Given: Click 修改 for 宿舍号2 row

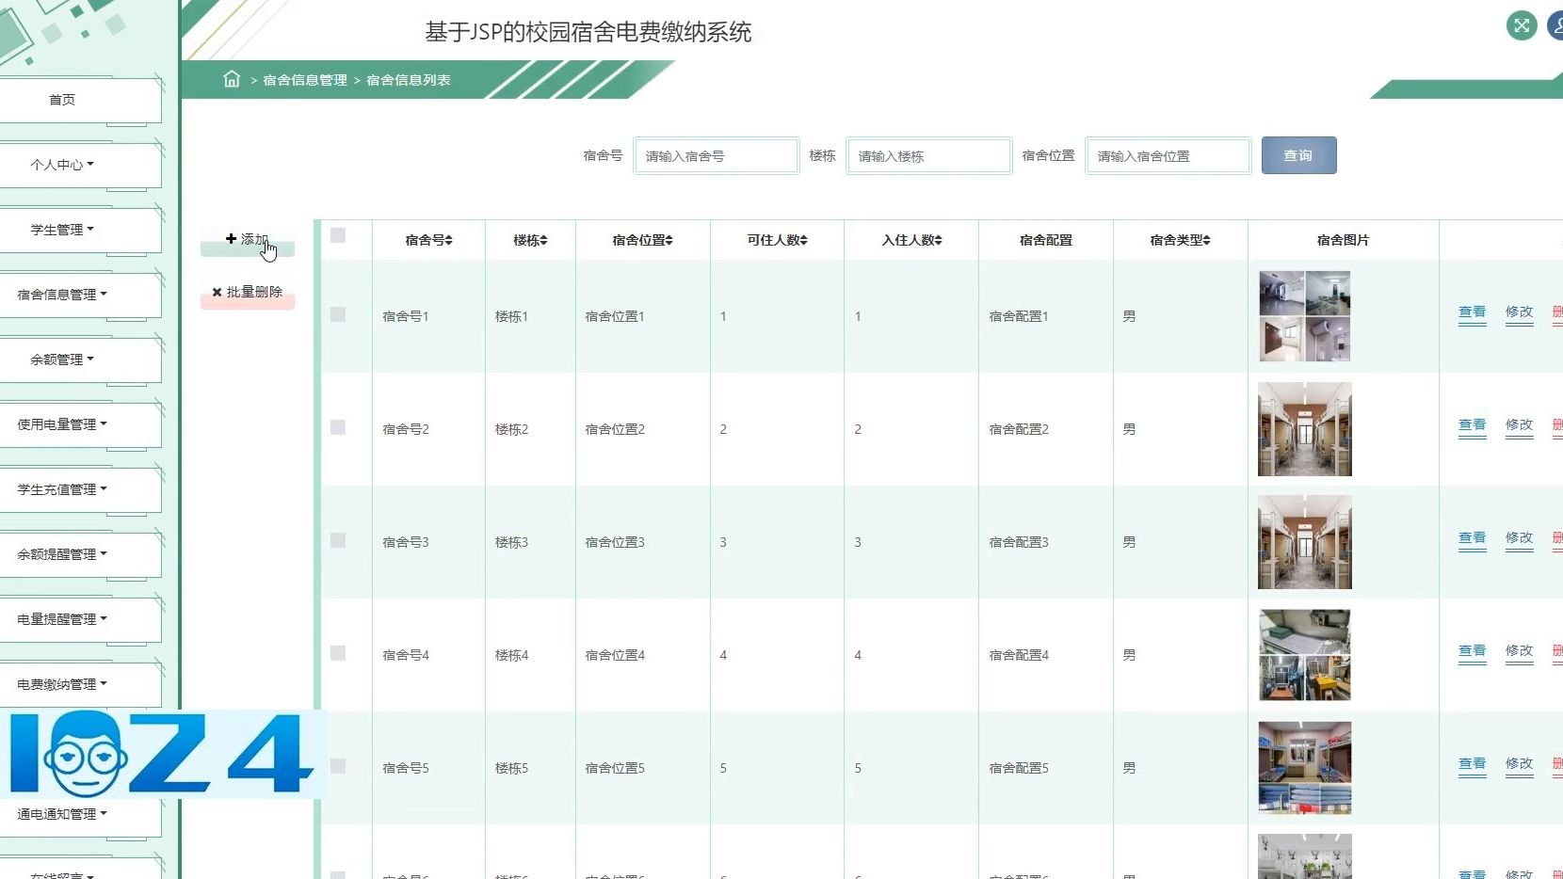Looking at the screenshot, I should point(1519,425).
